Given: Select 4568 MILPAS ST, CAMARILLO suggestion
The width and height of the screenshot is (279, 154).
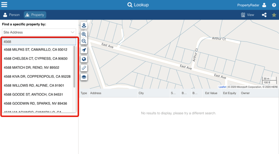Looking at the screenshot, I should point(37,50).
